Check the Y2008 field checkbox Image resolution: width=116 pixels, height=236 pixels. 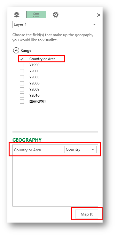[x=22, y=83]
